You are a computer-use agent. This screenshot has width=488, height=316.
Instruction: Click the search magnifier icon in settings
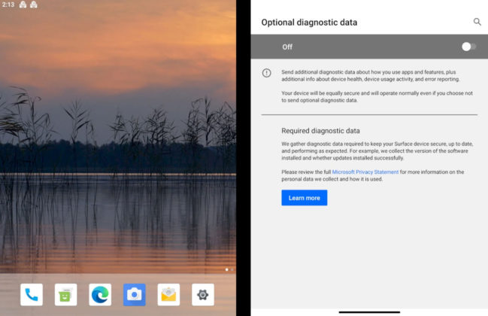click(477, 23)
